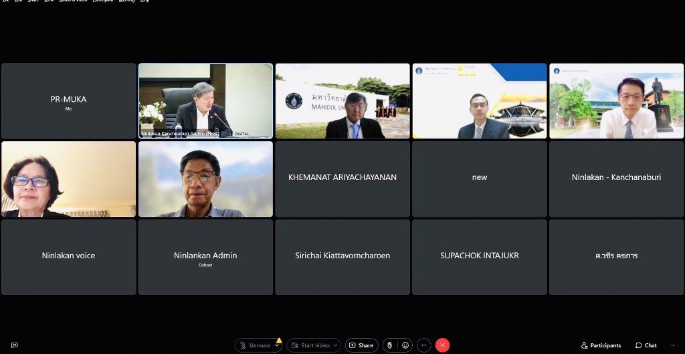Open audio options arrow beside Unmute
The image size is (685, 354).
[277, 345]
